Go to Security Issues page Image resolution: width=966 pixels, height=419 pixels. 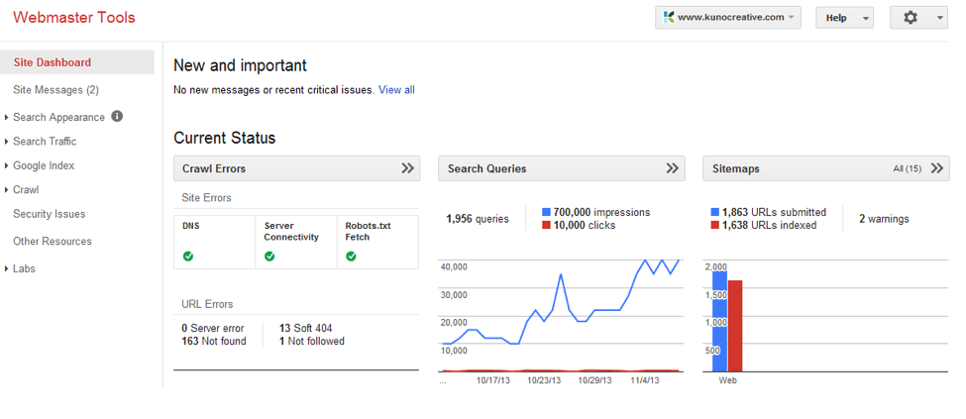coord(49,214)
